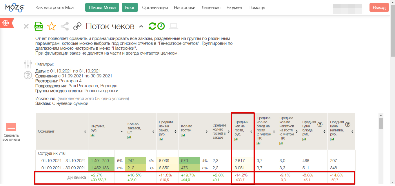Close the report with the X icon

pyautogui.click(x=26, y=27)
